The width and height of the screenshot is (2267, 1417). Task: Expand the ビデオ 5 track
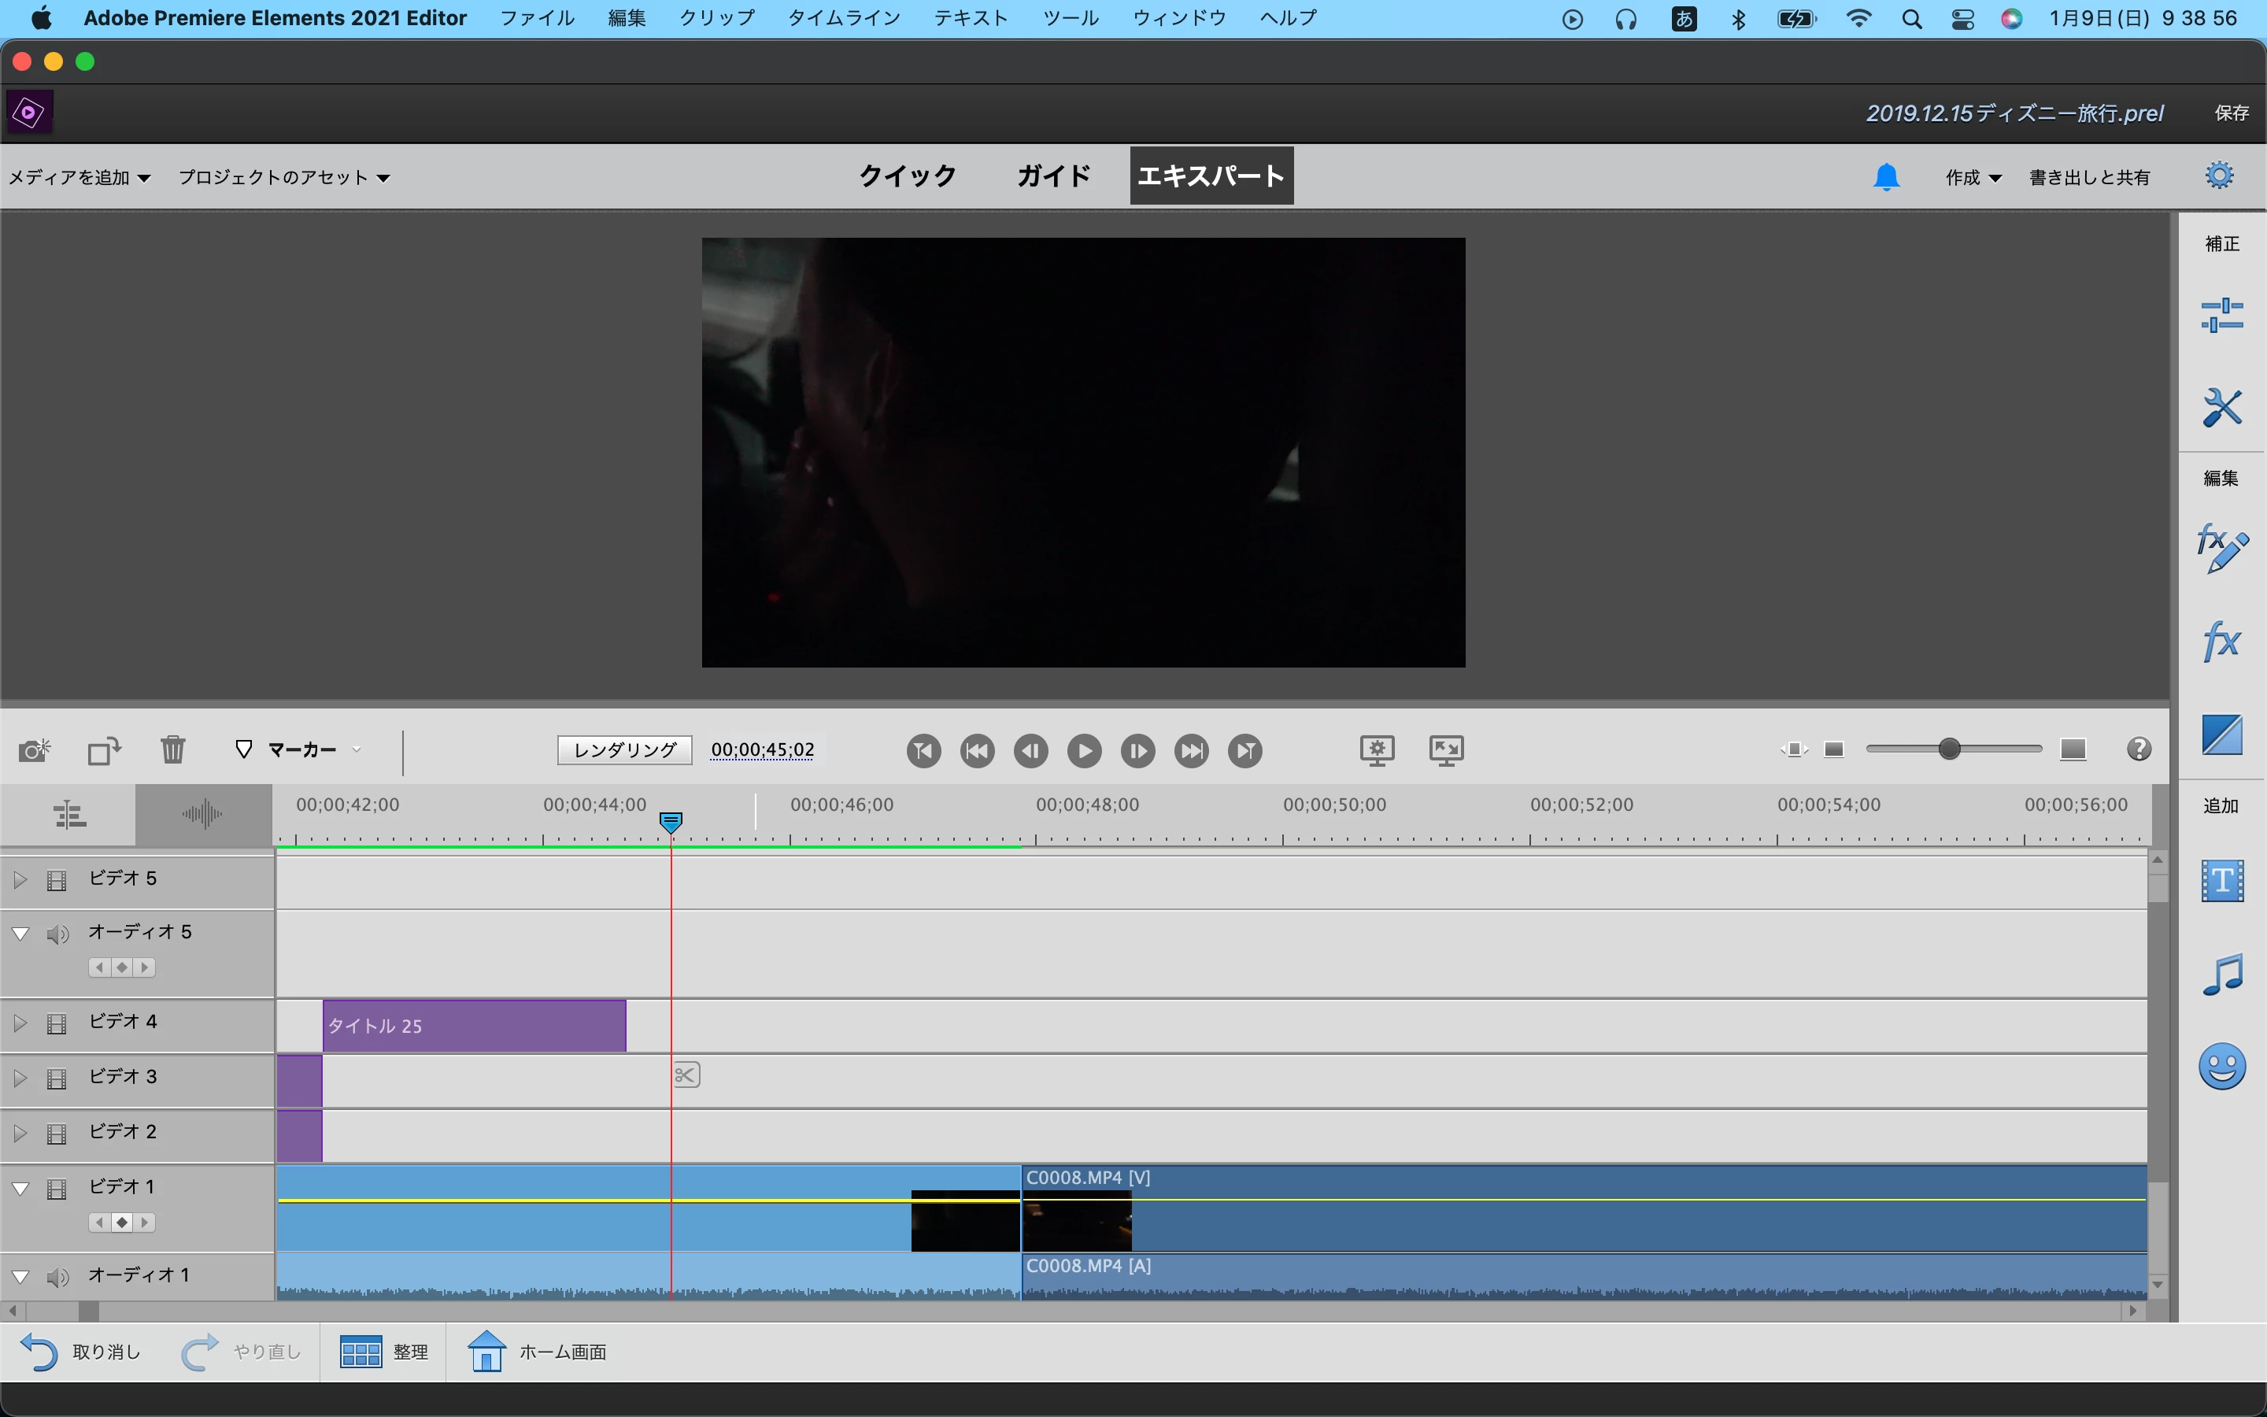20,880
